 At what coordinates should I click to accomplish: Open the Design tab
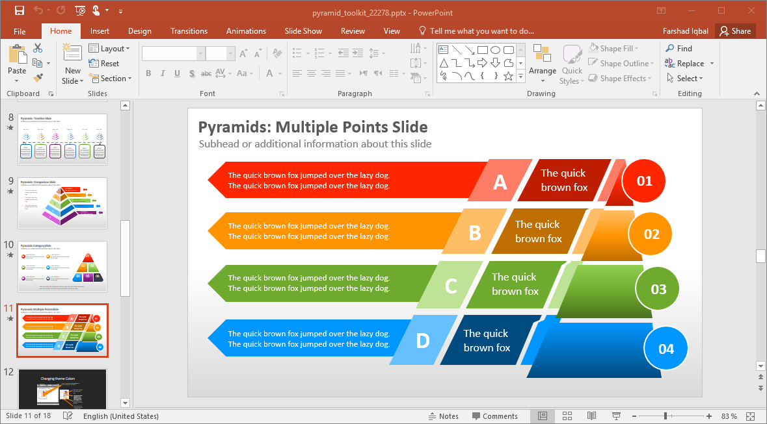[139, 31]
